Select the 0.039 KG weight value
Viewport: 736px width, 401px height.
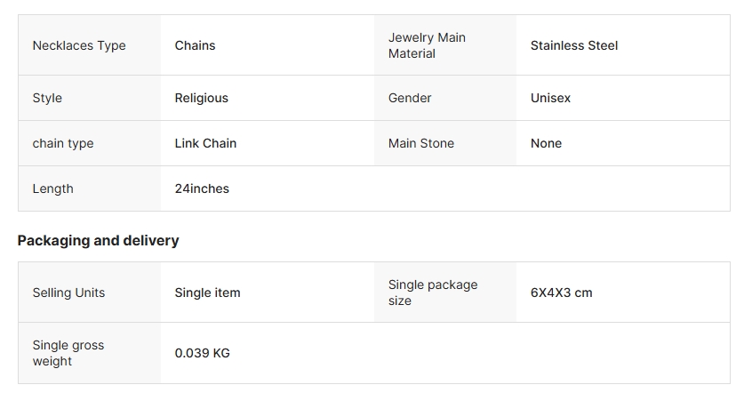[x=202, y=353]
